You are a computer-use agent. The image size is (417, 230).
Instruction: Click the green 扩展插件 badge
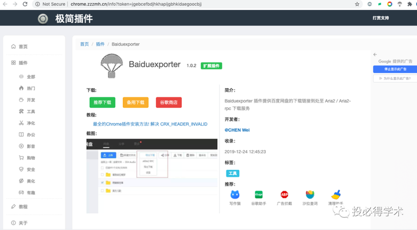point(211,65)
